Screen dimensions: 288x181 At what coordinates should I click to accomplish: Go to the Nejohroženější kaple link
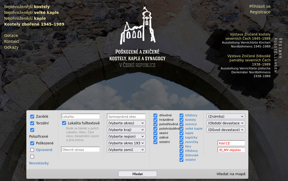25,18
